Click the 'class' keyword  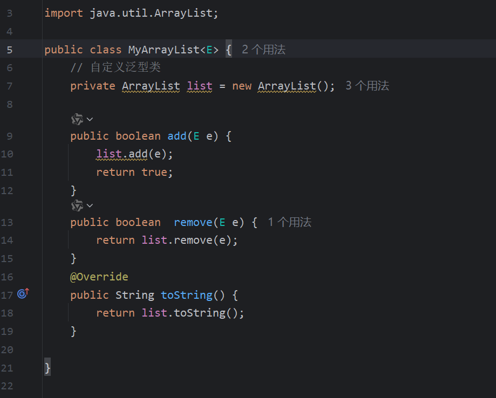[x=106, y=50]
